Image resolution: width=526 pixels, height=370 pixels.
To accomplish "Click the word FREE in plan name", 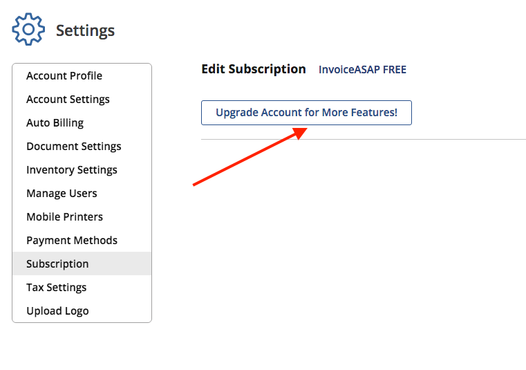I will point(394,70).
